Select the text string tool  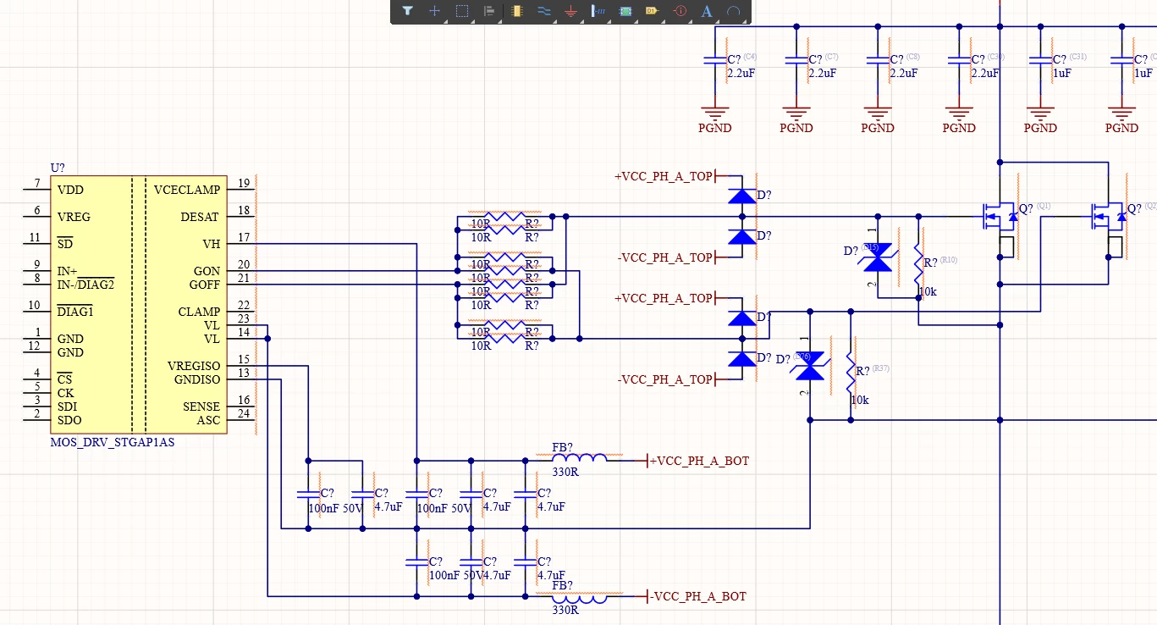(x=707, y=11)
